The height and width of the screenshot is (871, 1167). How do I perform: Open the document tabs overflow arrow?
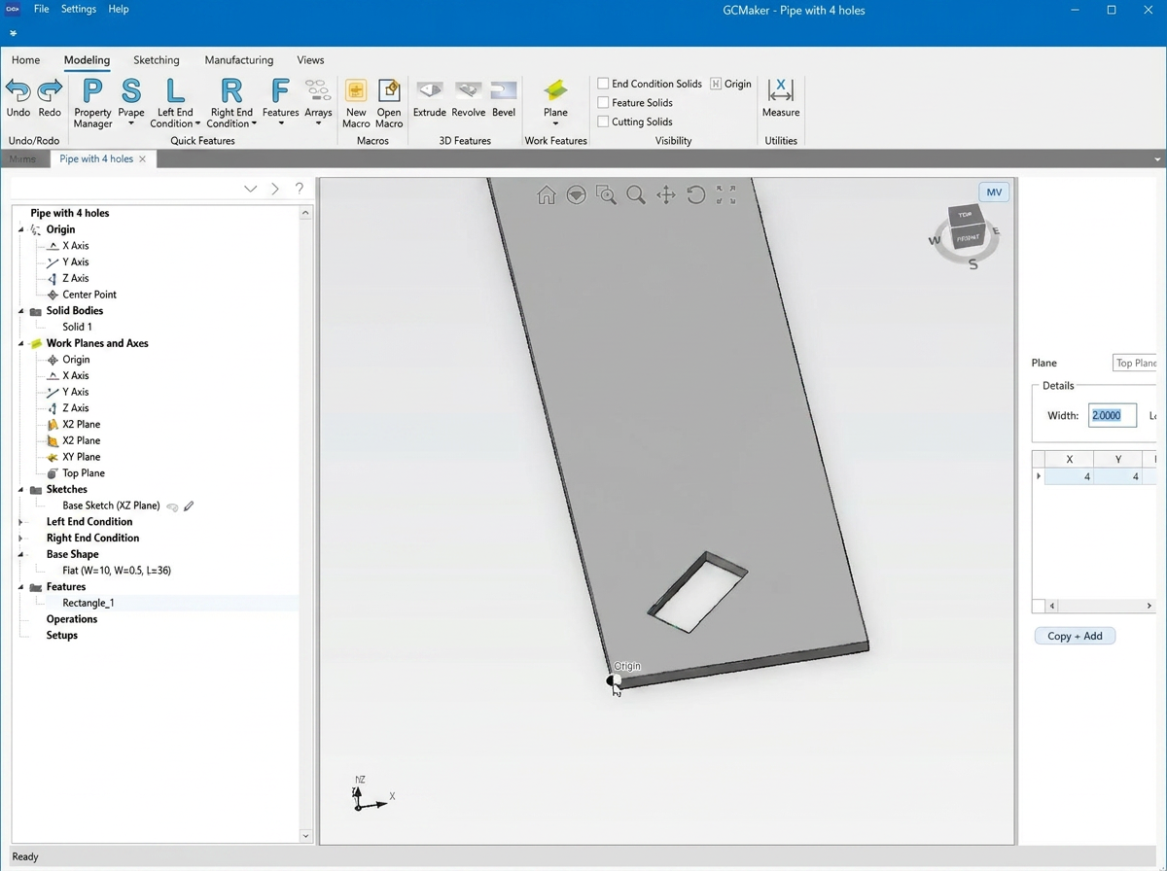(1157, 159)
